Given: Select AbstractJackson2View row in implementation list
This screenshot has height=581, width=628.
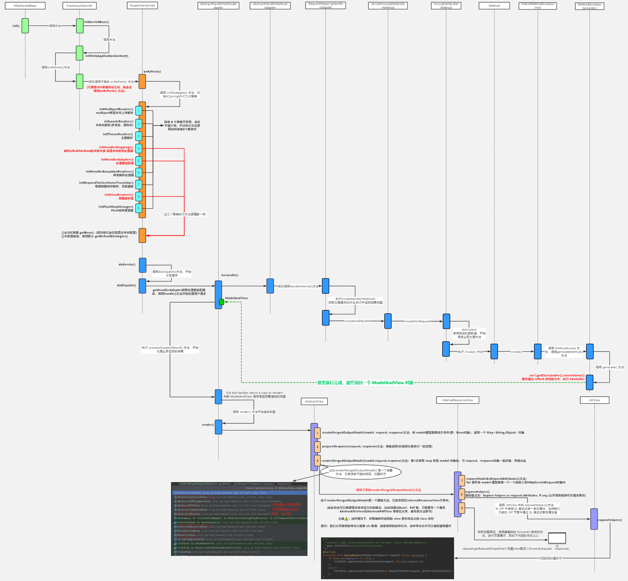Looking at the screenshot, I should 240,497.
